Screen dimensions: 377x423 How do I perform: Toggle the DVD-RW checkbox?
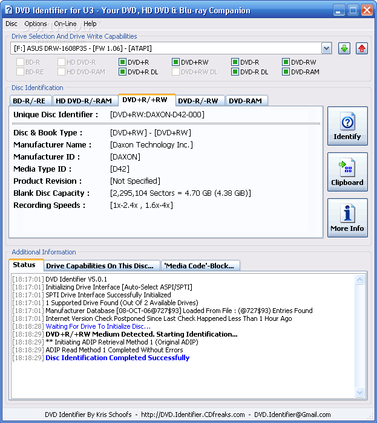[x=286, y=62]
